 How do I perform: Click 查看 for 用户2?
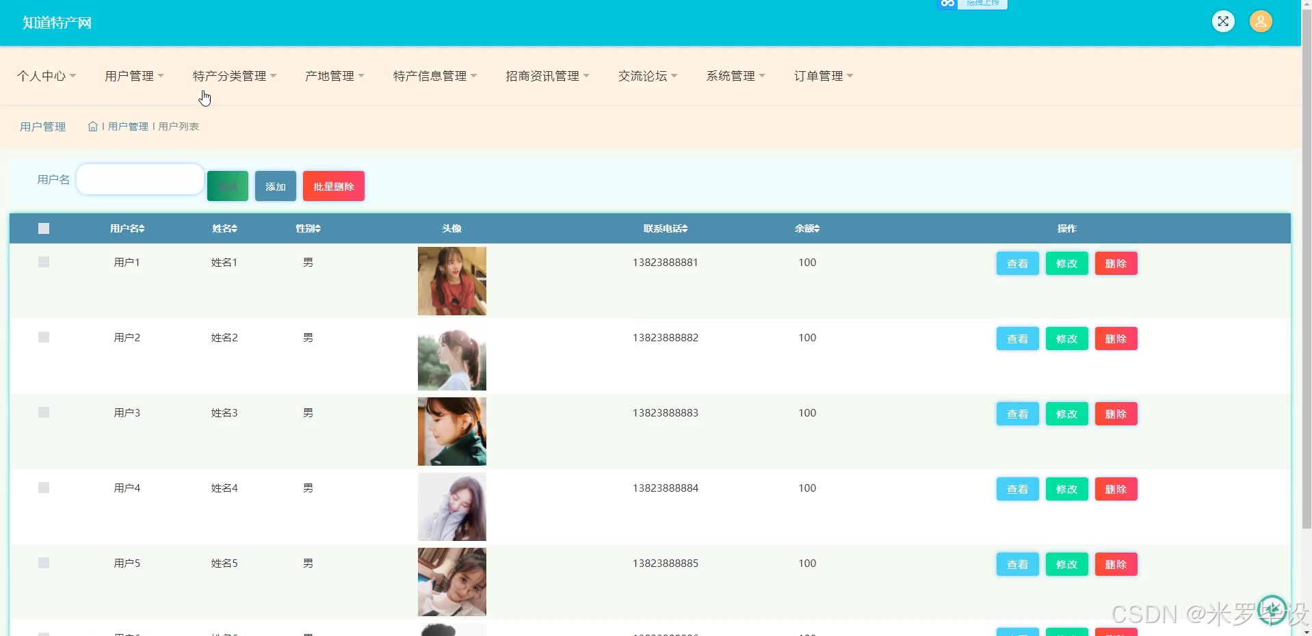pyautogui.click(x=1017, y=339)
